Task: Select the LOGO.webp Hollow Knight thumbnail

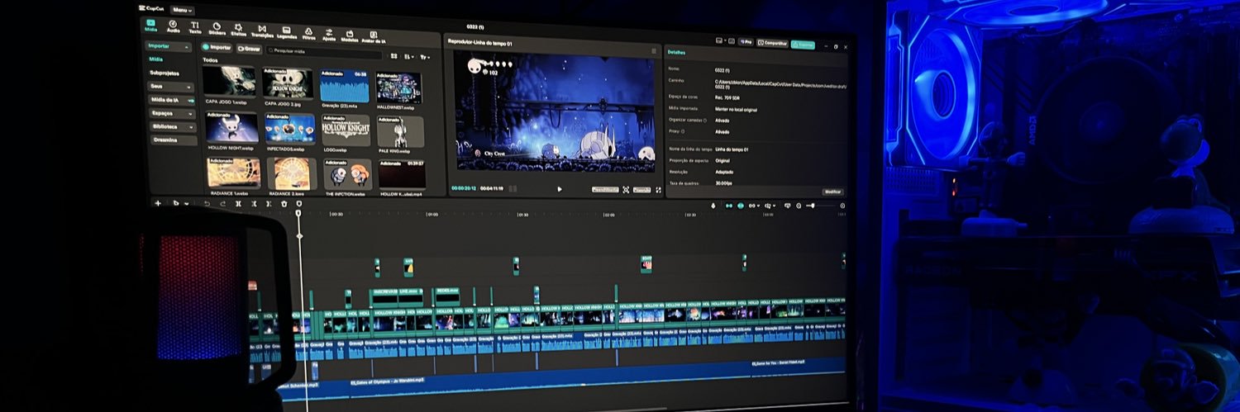Action: (x=346, y=130)
